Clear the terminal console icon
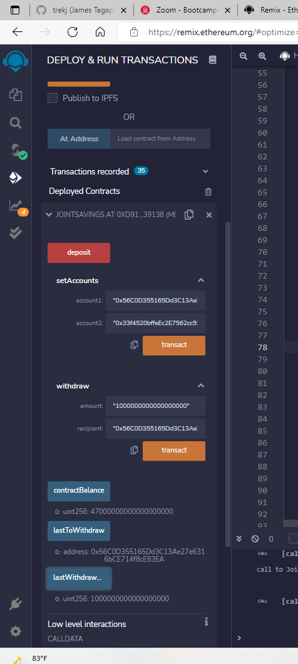 click(x=255, y=538)
